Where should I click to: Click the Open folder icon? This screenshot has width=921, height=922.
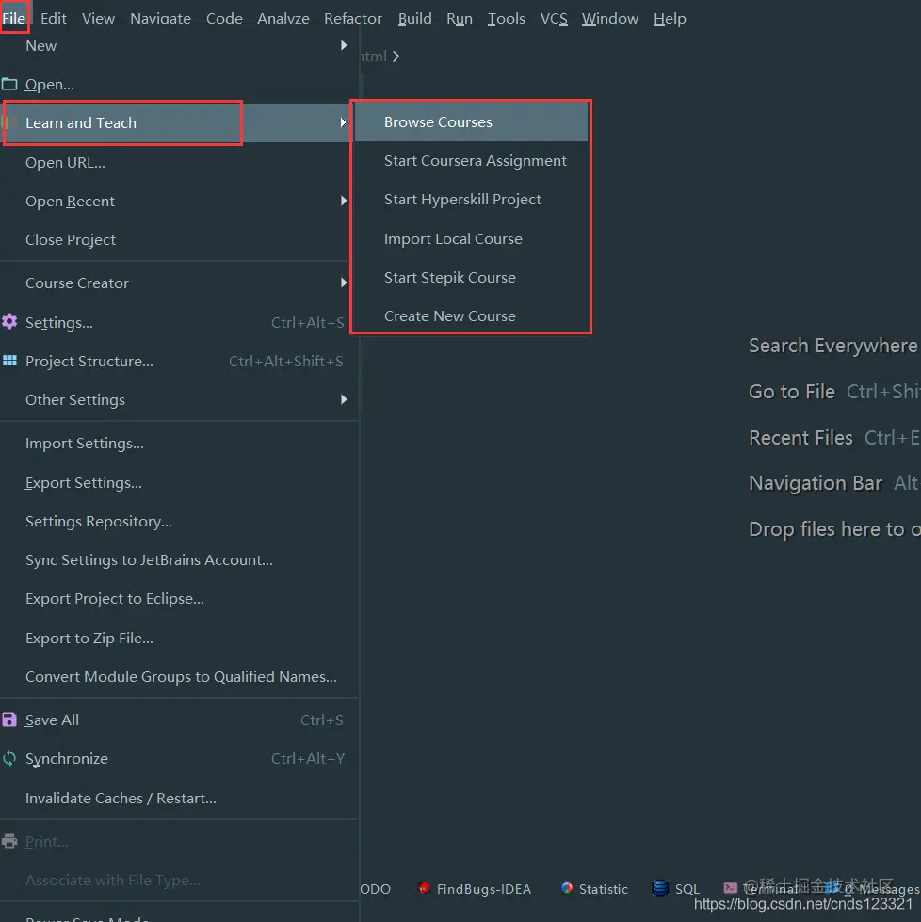(x=8, y=84)
